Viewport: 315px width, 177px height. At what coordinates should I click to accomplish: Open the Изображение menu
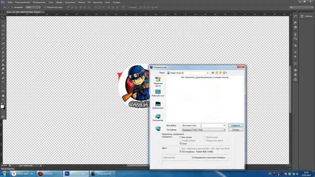coord(39,2)
